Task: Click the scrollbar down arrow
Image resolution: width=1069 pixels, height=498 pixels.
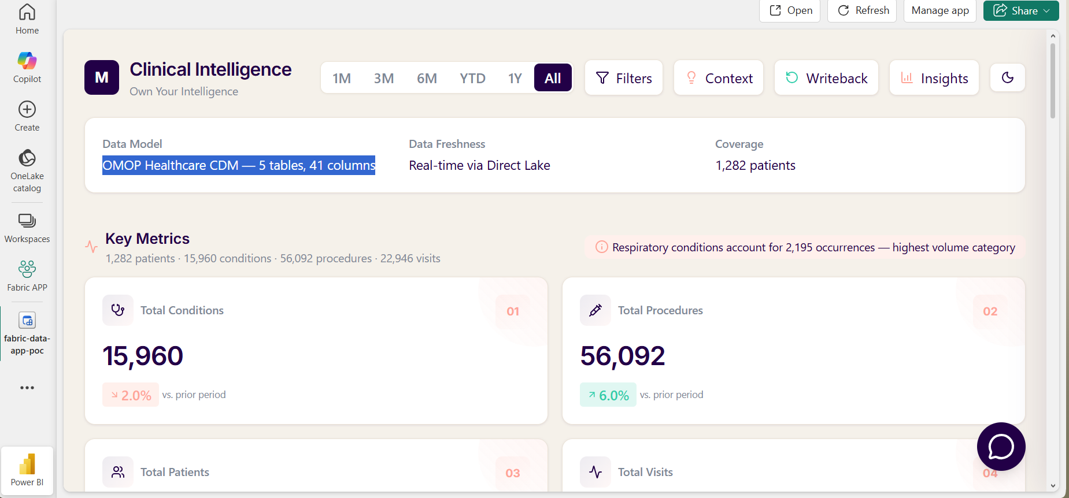Action: 1053,486
